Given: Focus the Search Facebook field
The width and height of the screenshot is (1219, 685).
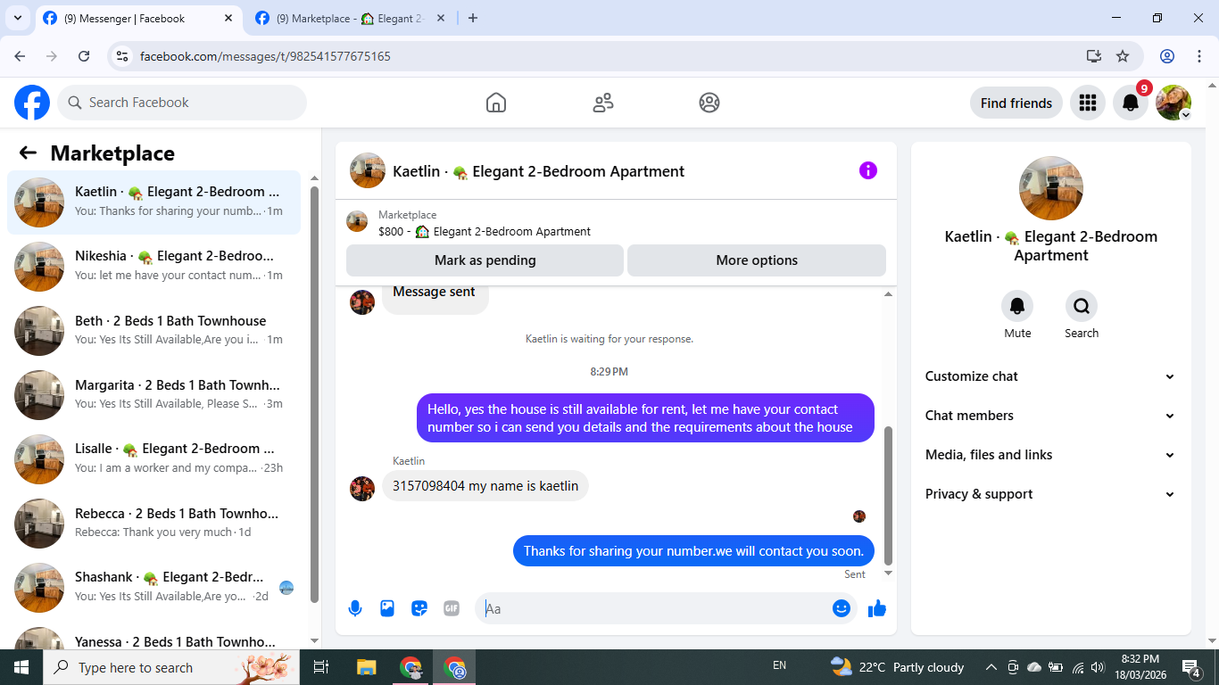Looking at the screenshot, I should [182, 103].
